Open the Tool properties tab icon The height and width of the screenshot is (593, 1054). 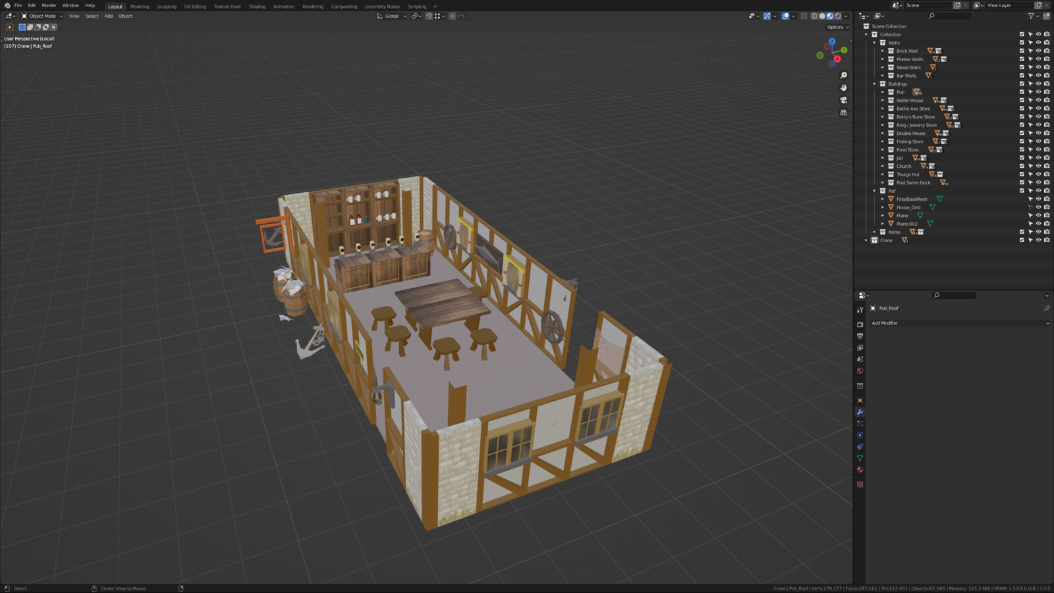860,309
